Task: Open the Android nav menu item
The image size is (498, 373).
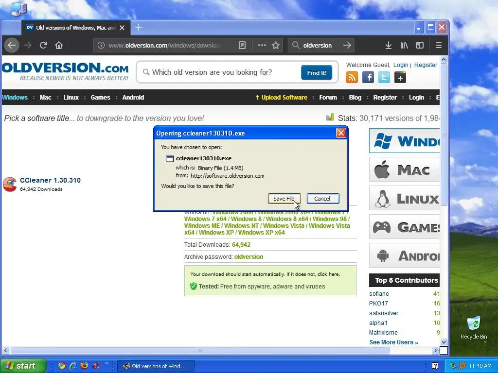Action: [133, 97]
